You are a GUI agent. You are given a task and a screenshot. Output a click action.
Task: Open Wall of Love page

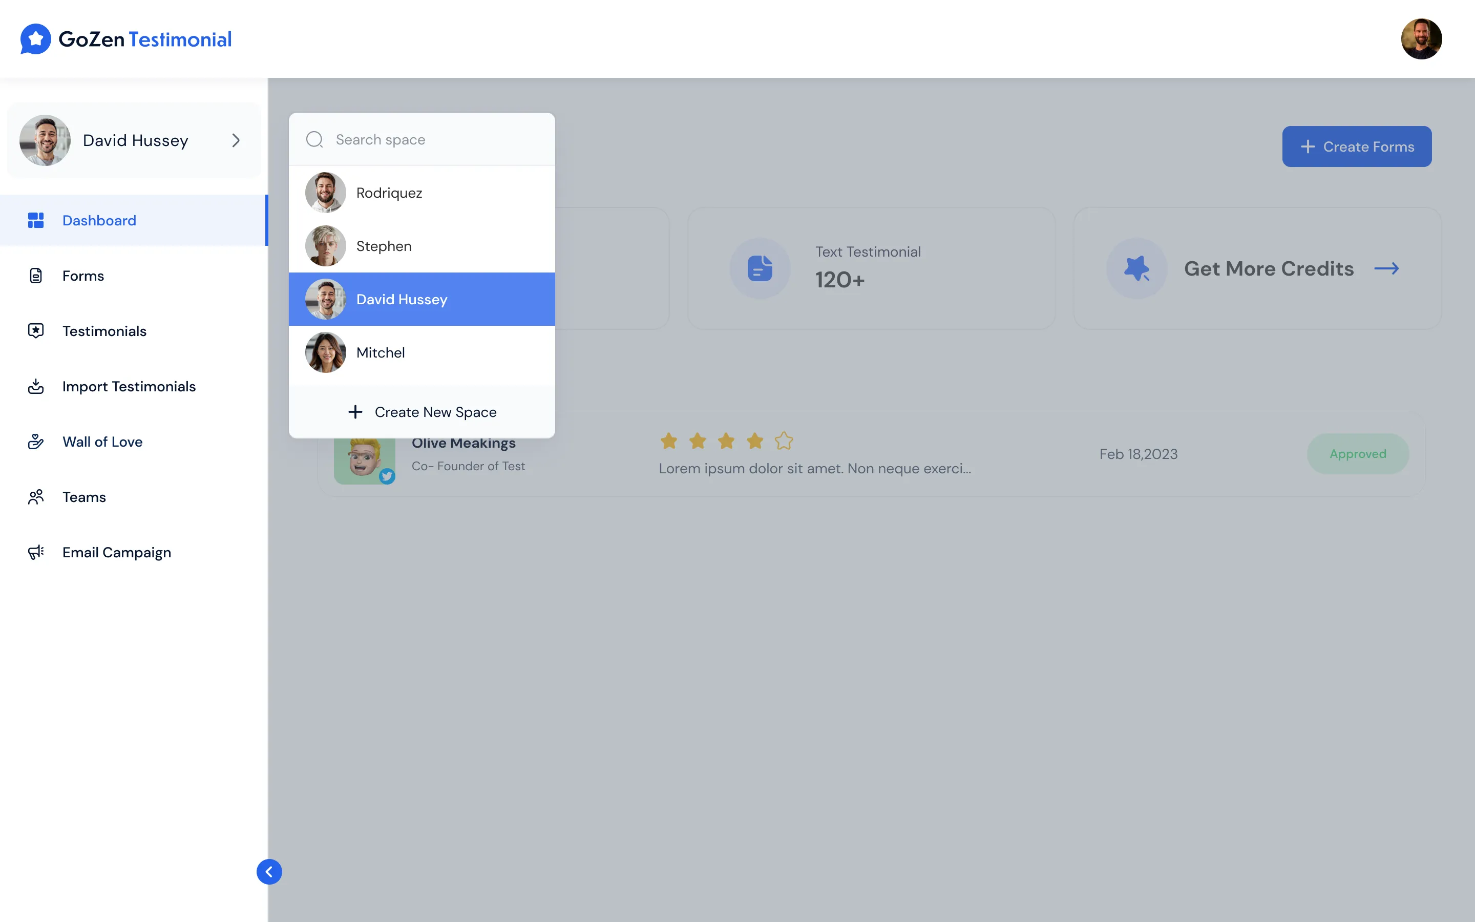point(134,442)
